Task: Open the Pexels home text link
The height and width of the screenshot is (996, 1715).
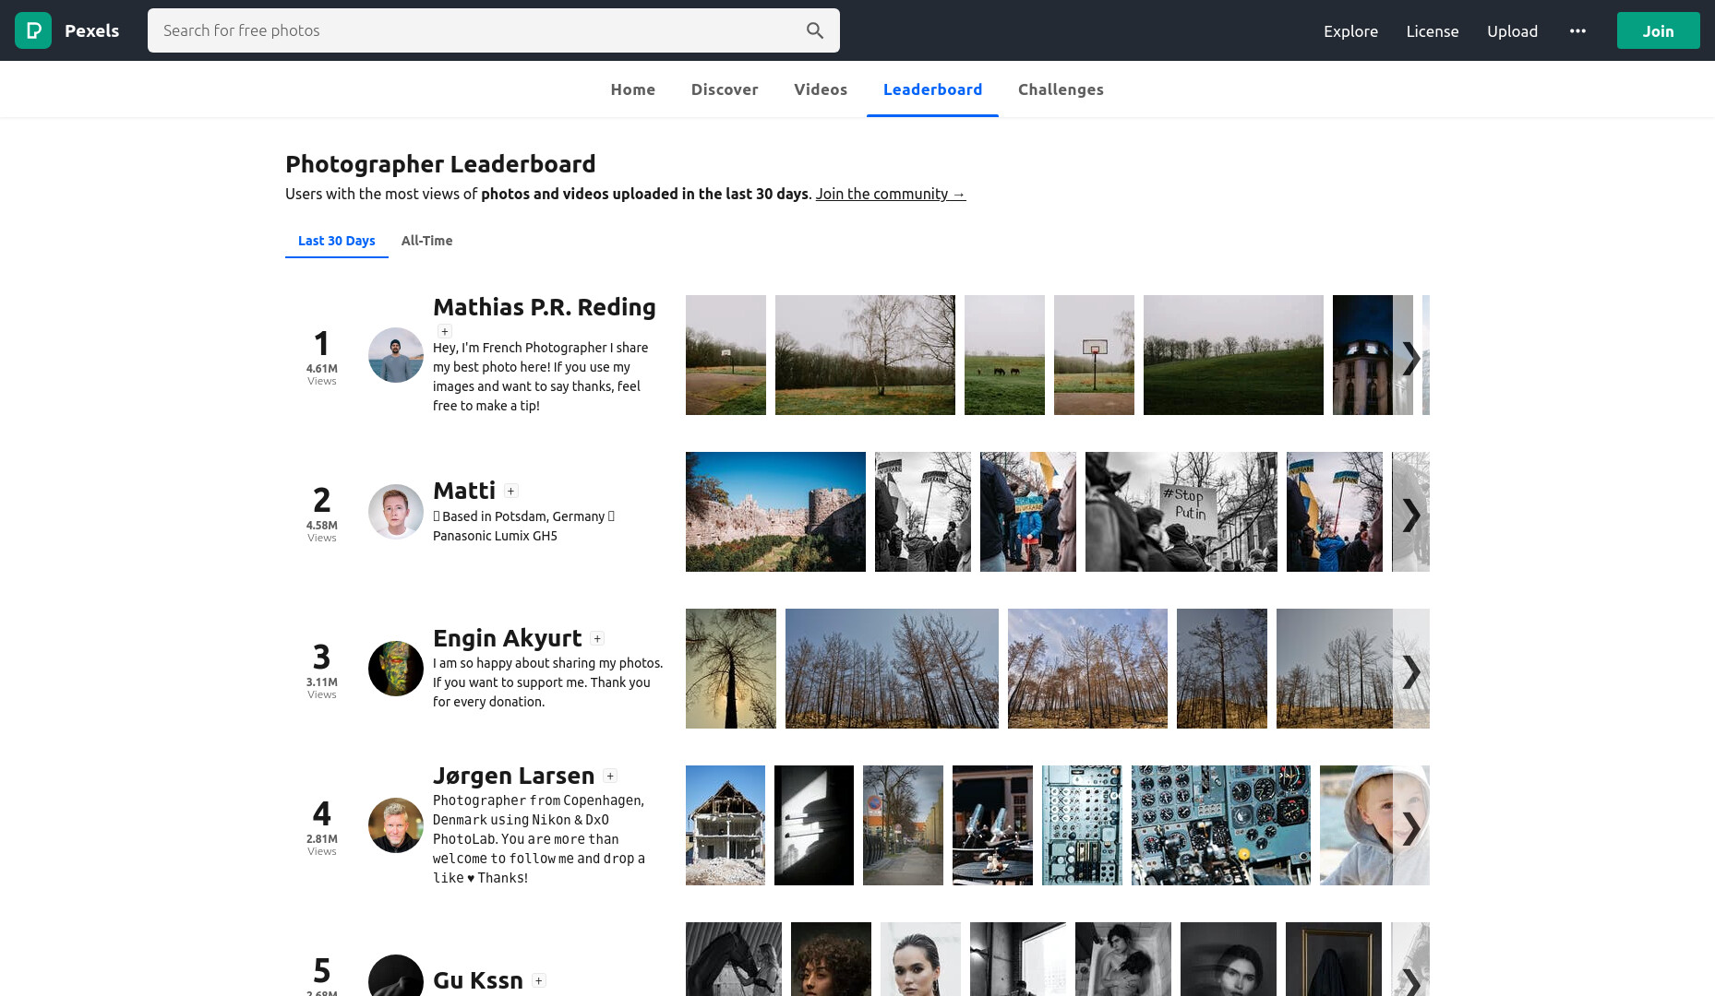Action: [x=91, y=30]
